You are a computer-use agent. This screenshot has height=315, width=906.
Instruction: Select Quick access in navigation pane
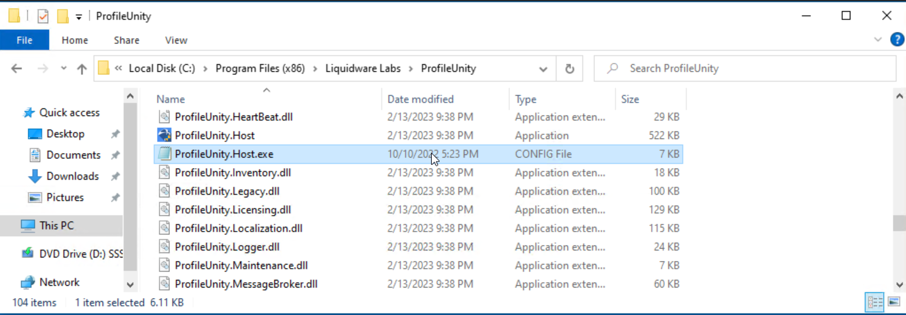[x=69, y=112]
